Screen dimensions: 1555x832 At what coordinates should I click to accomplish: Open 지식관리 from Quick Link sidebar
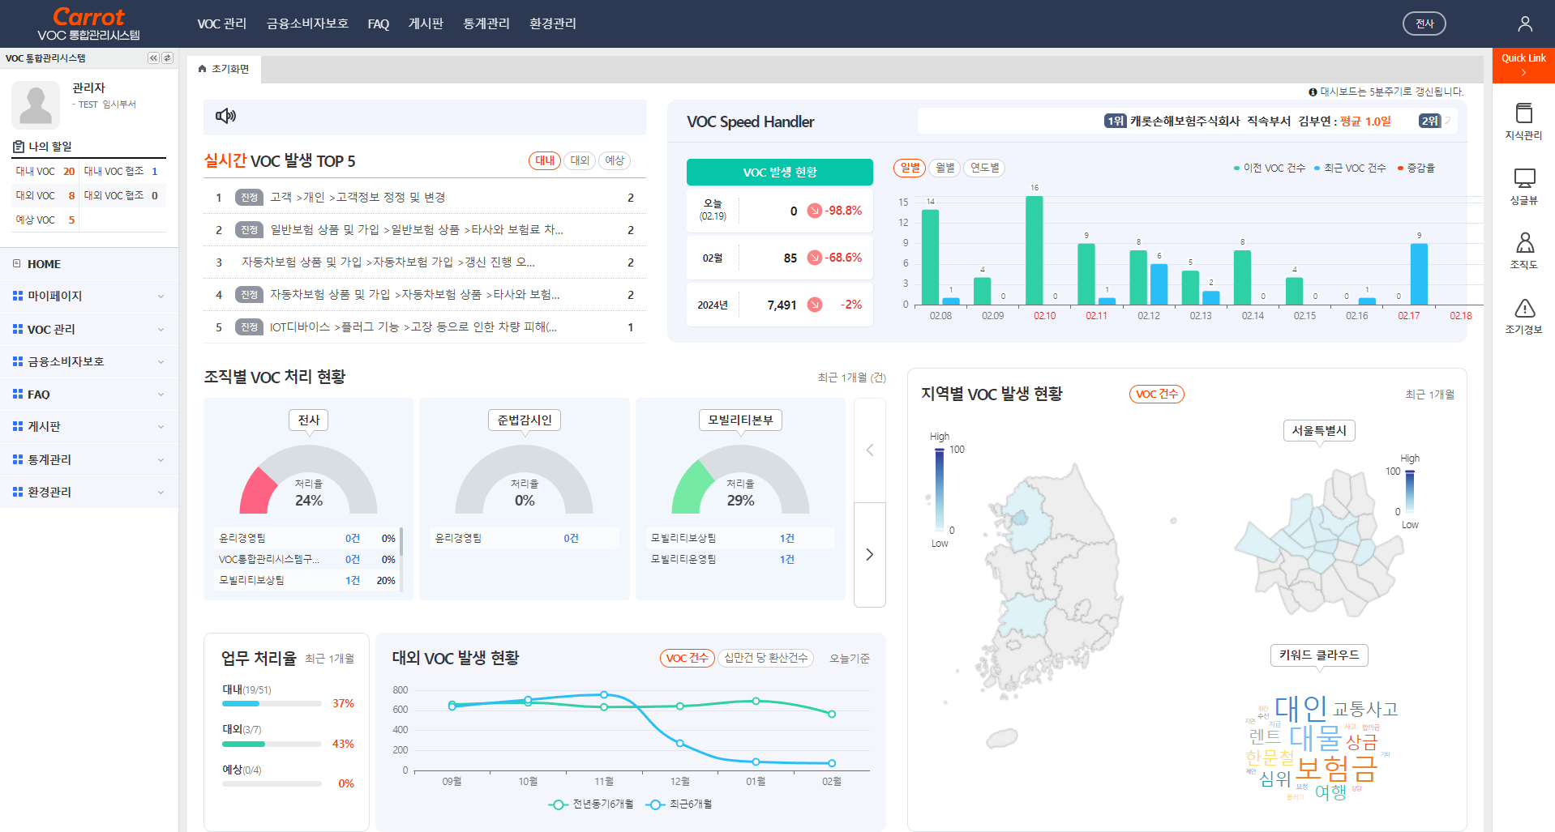pos(1523,121)
